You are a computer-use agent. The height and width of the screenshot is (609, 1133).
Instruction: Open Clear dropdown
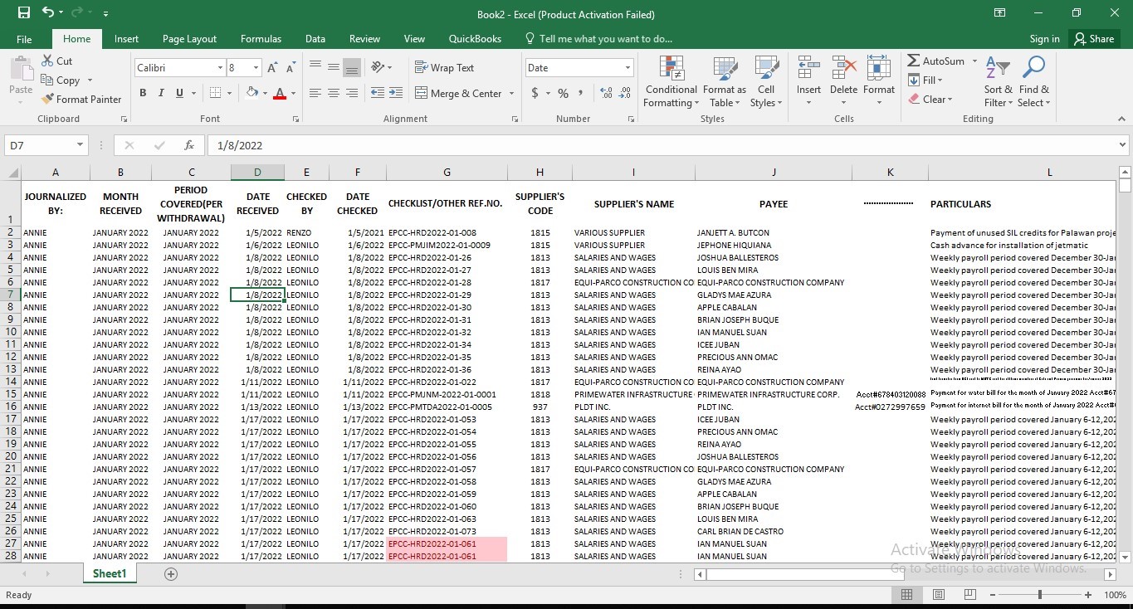930,100
